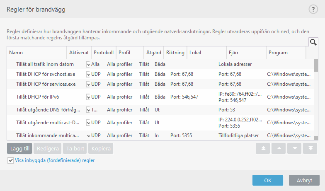Sort by Riktning column header
Image resolution: width=325 pixels, height=191 pixels.
(175, 53)
